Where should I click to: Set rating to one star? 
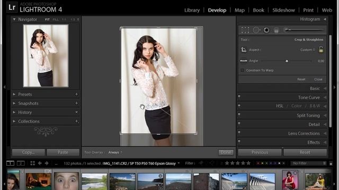[x=227, y=163]
